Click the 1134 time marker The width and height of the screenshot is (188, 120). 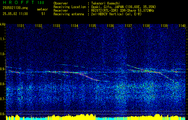(75, 25)
